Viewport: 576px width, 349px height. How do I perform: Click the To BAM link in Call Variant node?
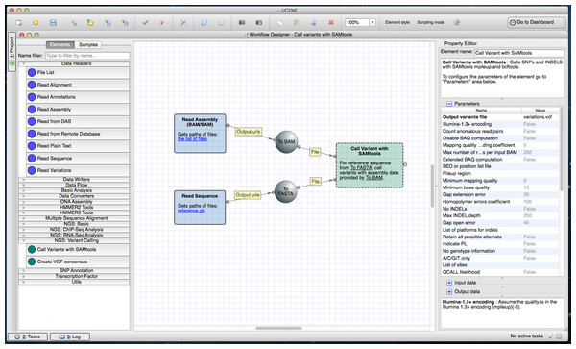(x=374, y=178)
